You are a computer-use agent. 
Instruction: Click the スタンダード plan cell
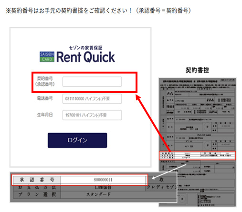coord(98,194)
